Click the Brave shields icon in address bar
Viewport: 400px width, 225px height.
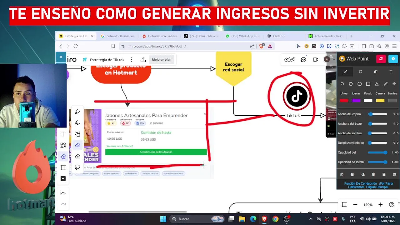pos(262,46)
